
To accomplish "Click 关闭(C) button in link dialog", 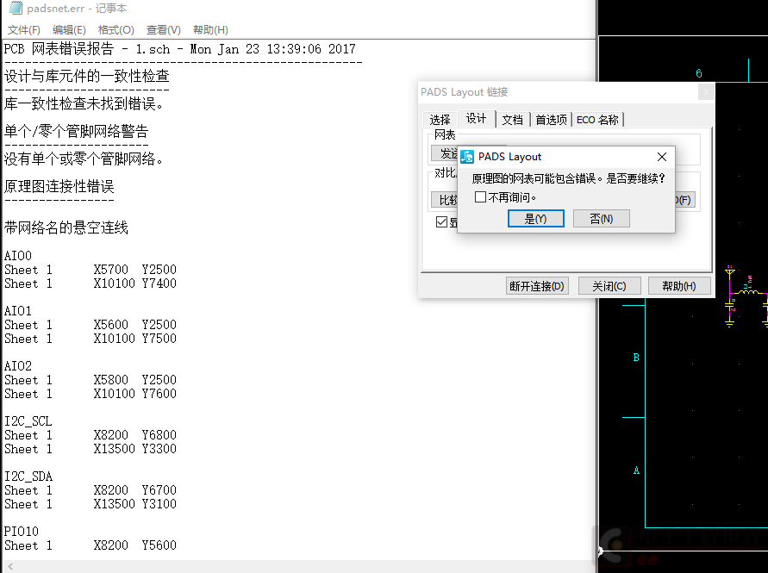I will coord(609,286).
